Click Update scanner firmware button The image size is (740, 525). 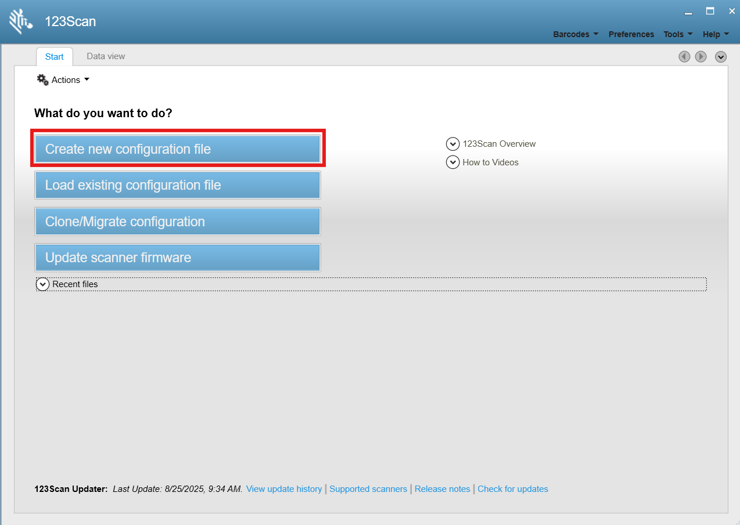pyautogui.click(x=178, y=258)
